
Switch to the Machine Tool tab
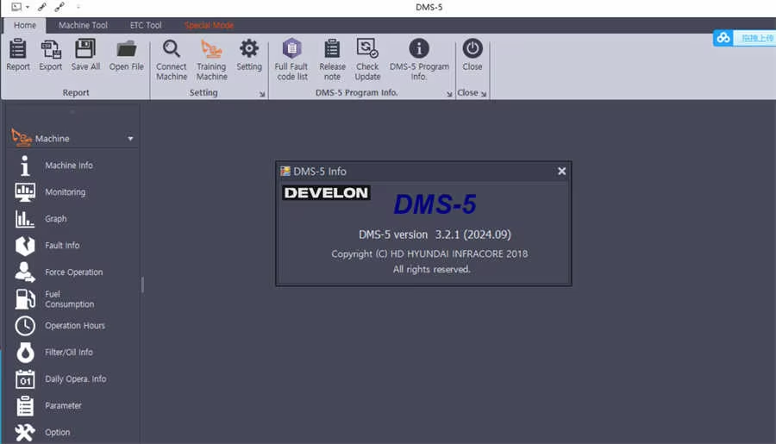coord(83,25)
